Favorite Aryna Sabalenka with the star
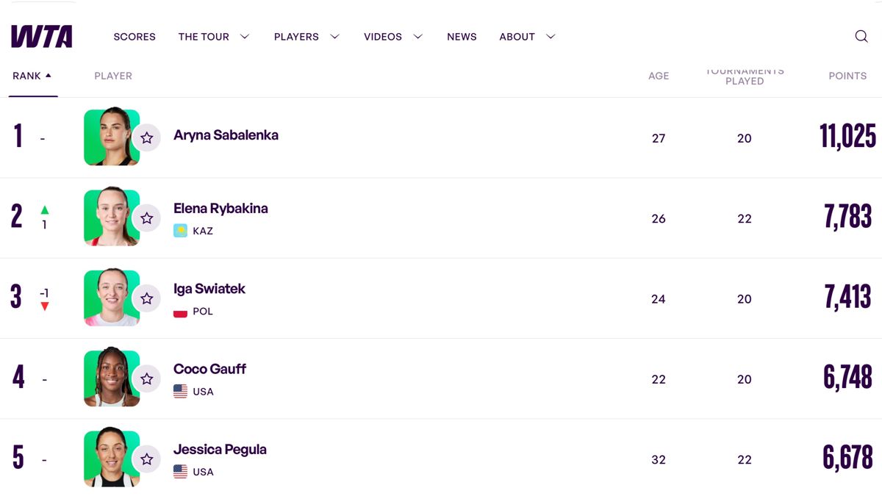This screenshot has height=496, width=882. tap(146, 137)
